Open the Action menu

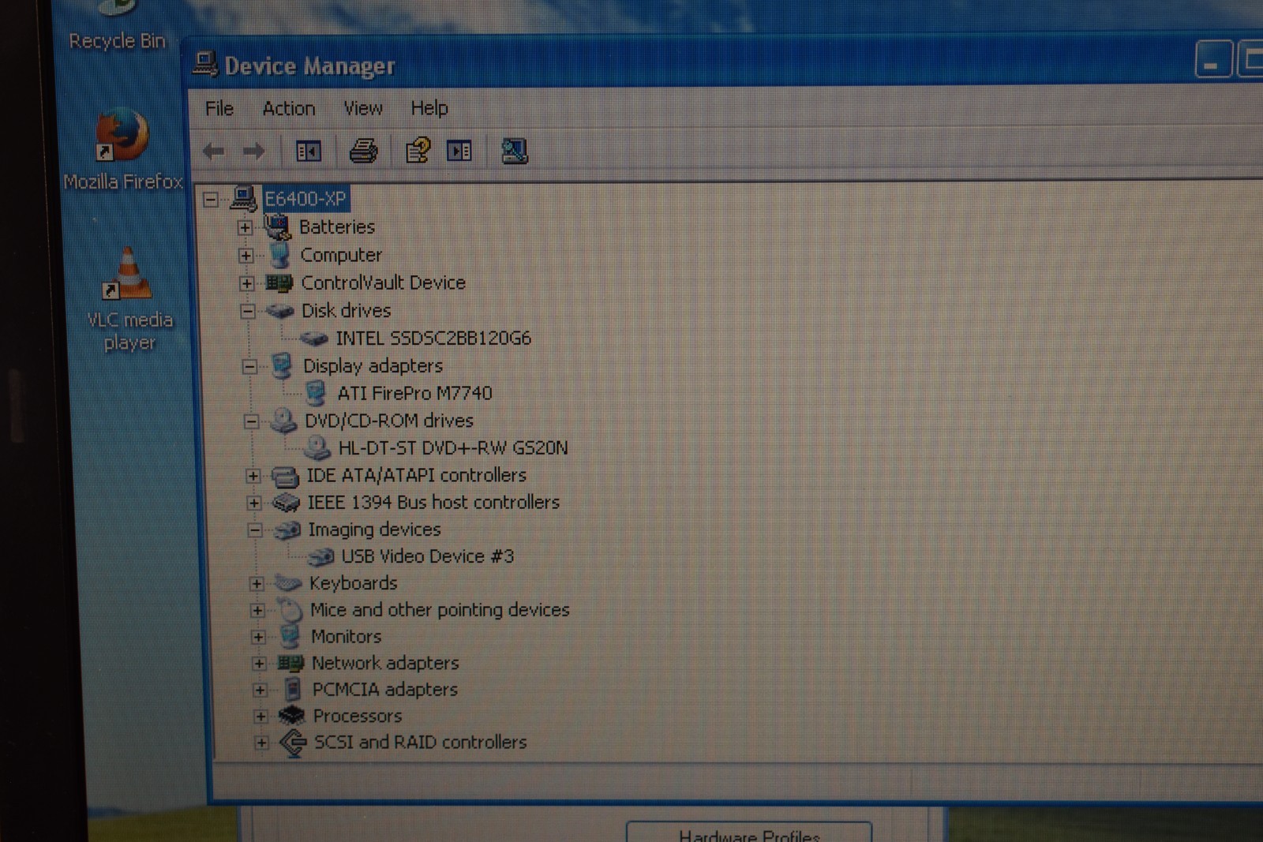pyautogui.click(x=289, y=108)
